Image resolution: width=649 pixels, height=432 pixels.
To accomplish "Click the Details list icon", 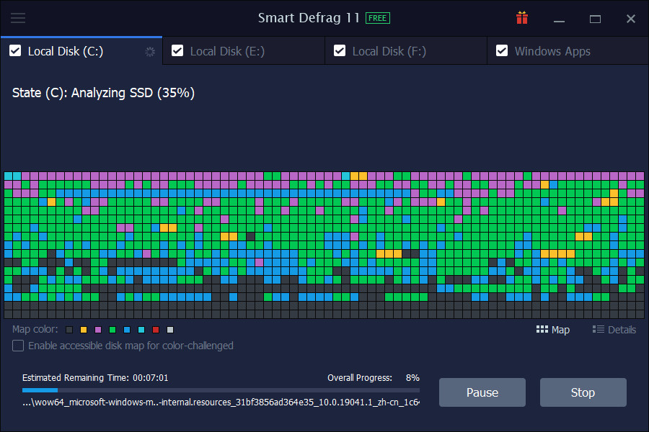I will [x=598, y=330].
